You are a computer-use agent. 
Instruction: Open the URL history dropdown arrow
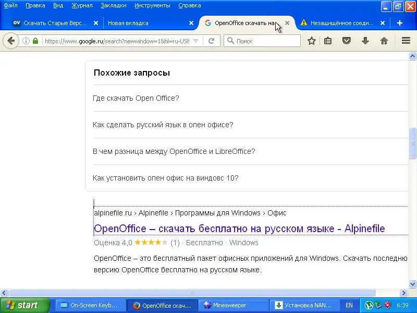[196, 41]
